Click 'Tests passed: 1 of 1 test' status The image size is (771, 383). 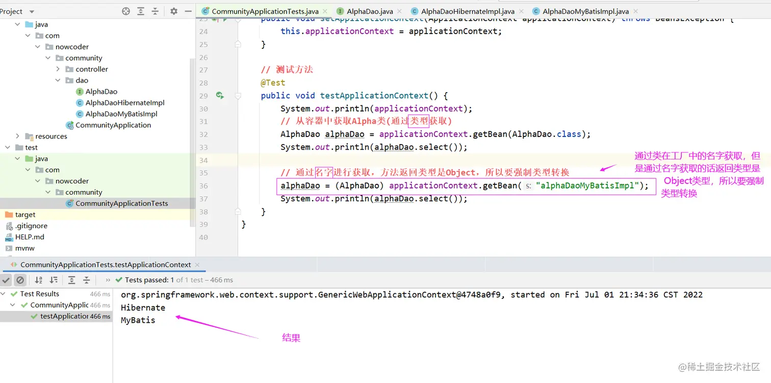point(174,280)
